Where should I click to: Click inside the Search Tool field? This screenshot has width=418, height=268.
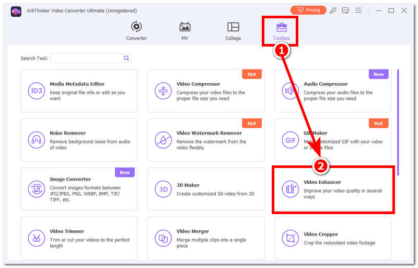[x=90, y=58]
